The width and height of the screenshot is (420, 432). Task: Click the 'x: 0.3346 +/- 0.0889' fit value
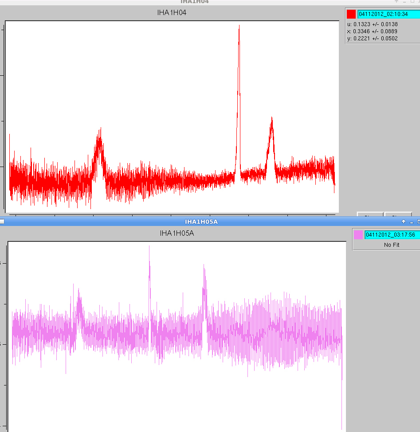coord(372,31)
